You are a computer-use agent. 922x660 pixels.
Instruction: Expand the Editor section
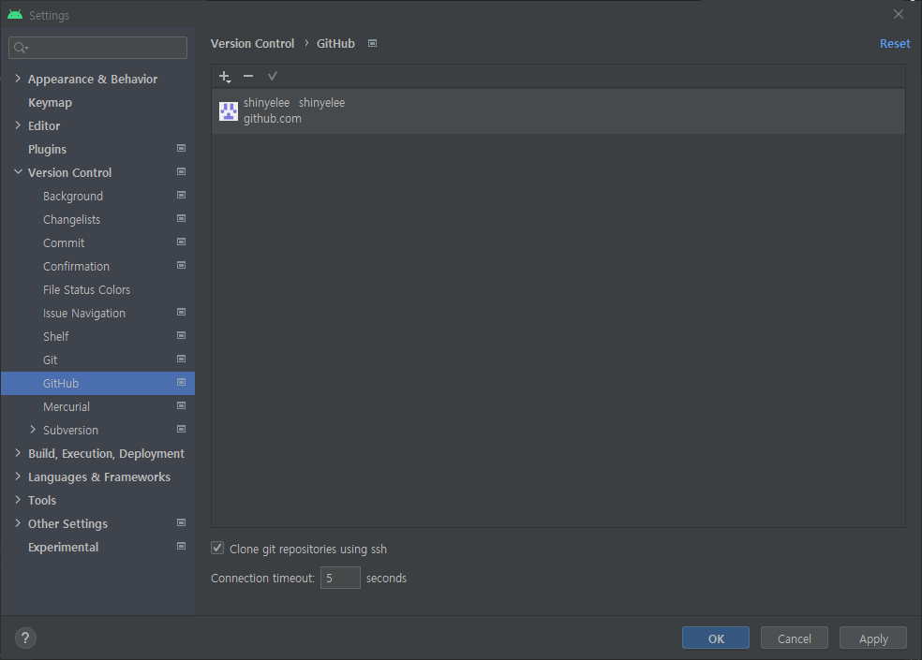pyautogui.click(x=18, y=125)
